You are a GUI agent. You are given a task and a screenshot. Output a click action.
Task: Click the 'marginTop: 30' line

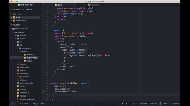click(63, 89)
